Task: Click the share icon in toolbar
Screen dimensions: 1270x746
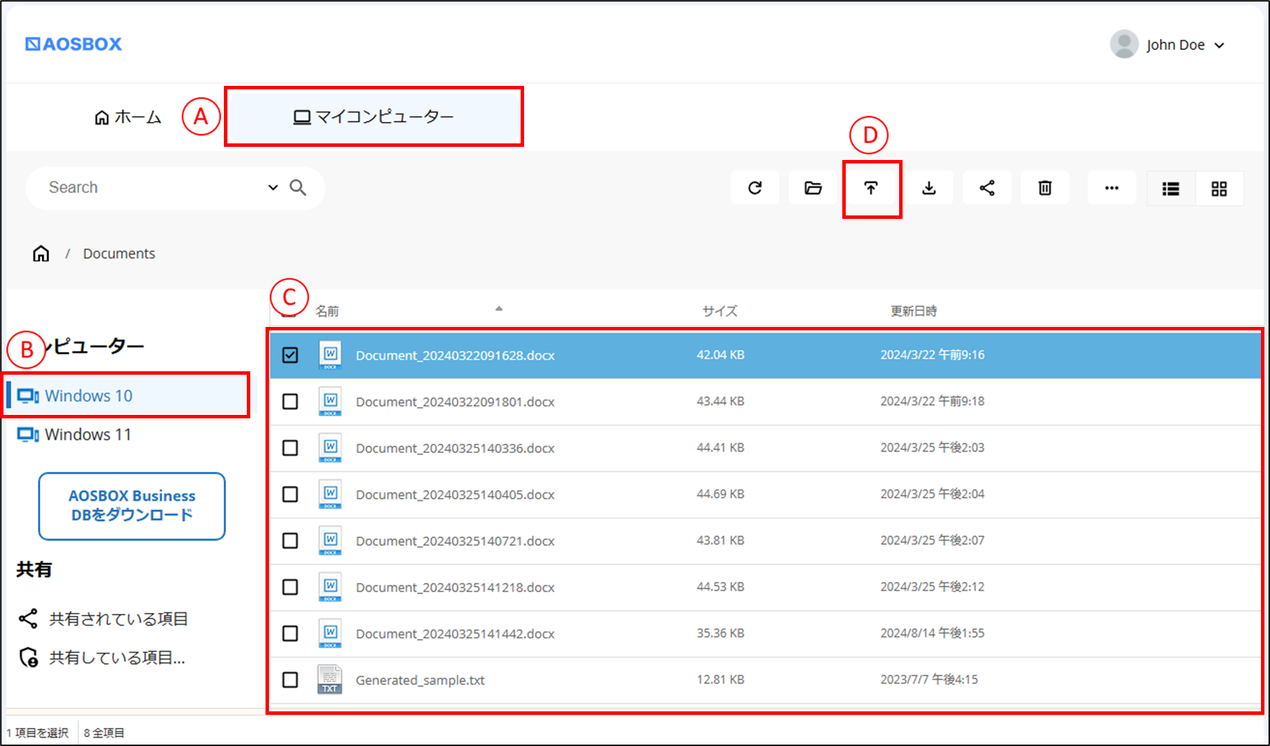Action: (987, 188)
